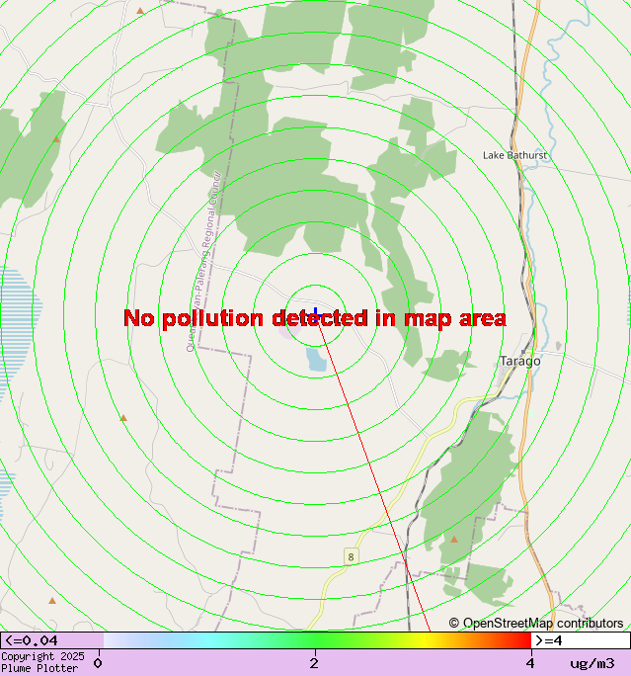The image size is (631, 676).
Task: Click the '>=4' legend box
Action: pyautogui.click(x=581, y=640)
